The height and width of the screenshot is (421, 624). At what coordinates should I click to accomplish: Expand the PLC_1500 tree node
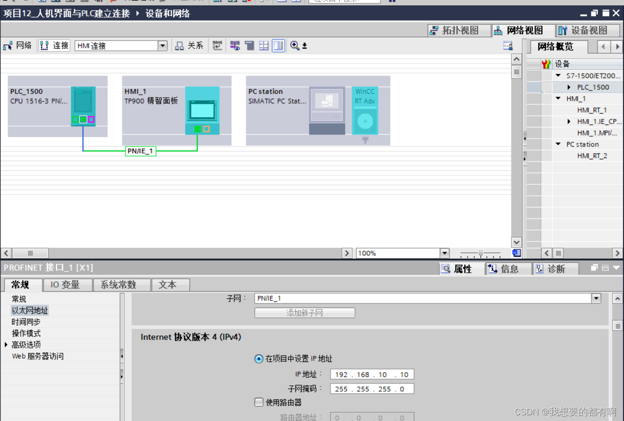pyautogui.click(x=569, y=87)
